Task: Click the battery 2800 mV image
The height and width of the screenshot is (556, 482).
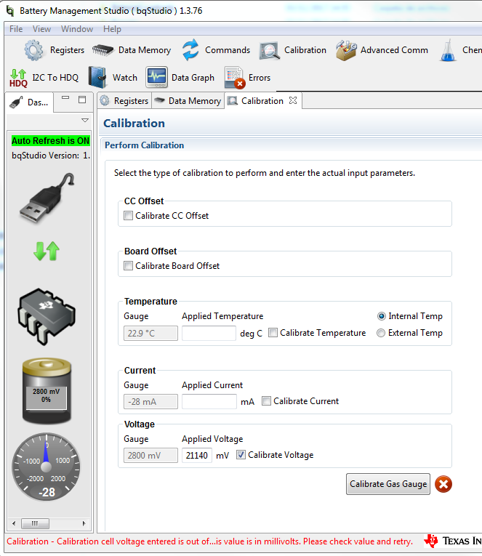Action: click(x=47, y=391)
